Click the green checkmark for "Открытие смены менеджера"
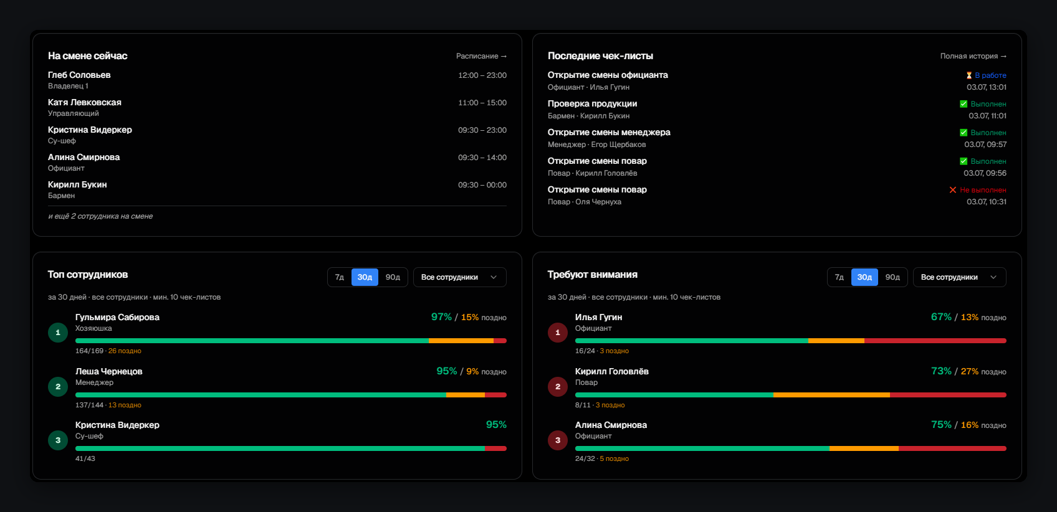The width and height of the screenshot is (1057, 512). 964,133
